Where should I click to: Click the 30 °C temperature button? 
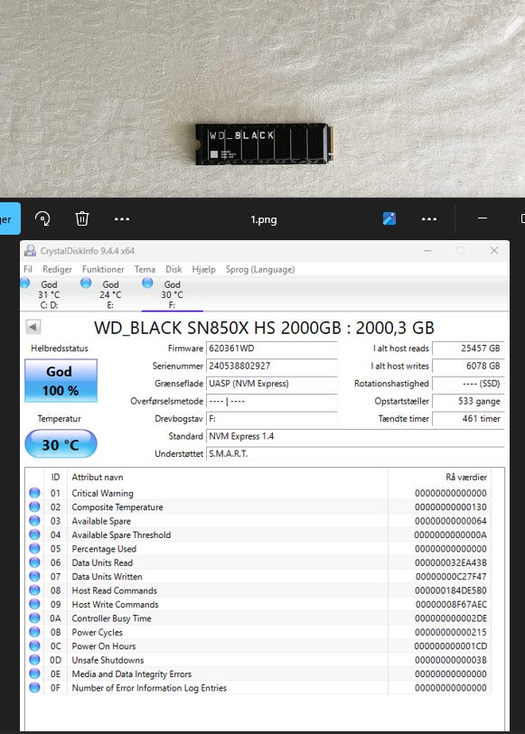[x=61, y=444]
